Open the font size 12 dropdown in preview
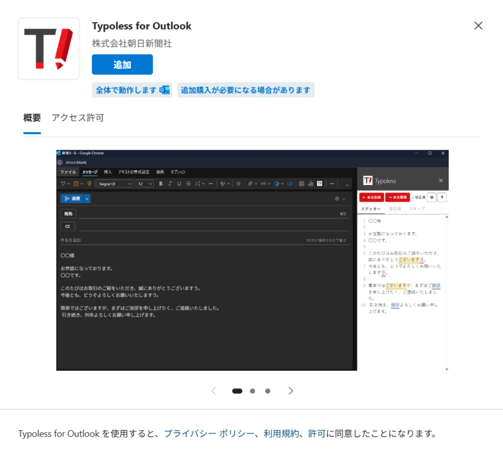 (145, 184)
